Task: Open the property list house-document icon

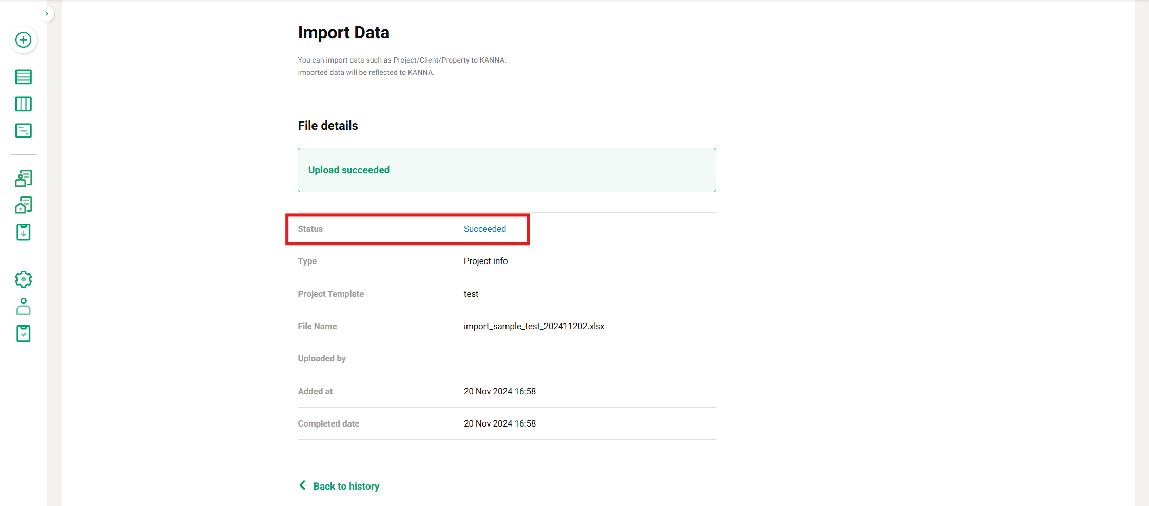Action: pyautogui.click(x=24, y=205)
